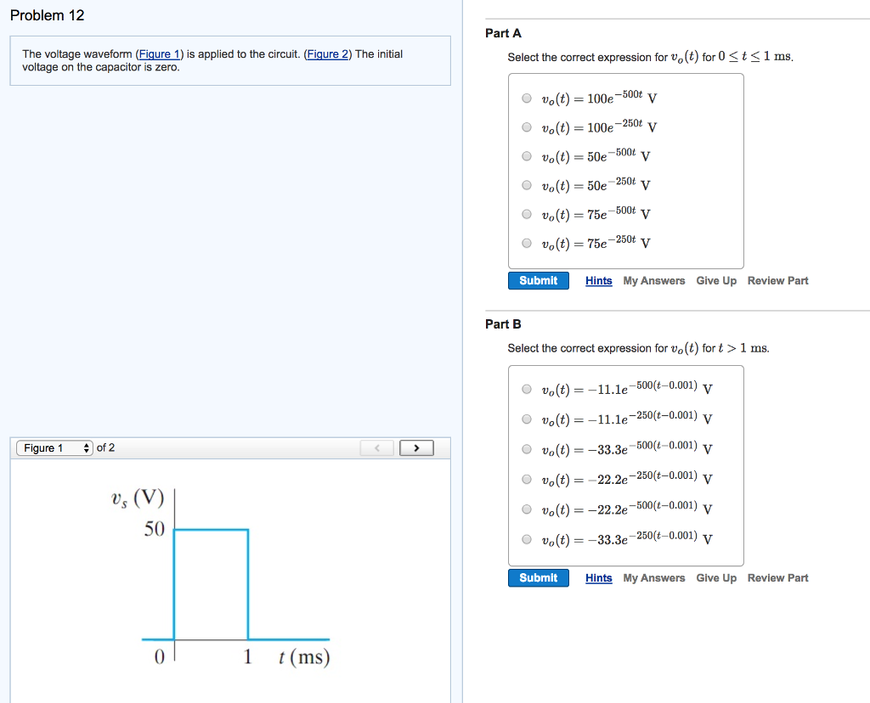Select answer 50e^-250t in Part A
Screen dimensions: 870x703
527,184
